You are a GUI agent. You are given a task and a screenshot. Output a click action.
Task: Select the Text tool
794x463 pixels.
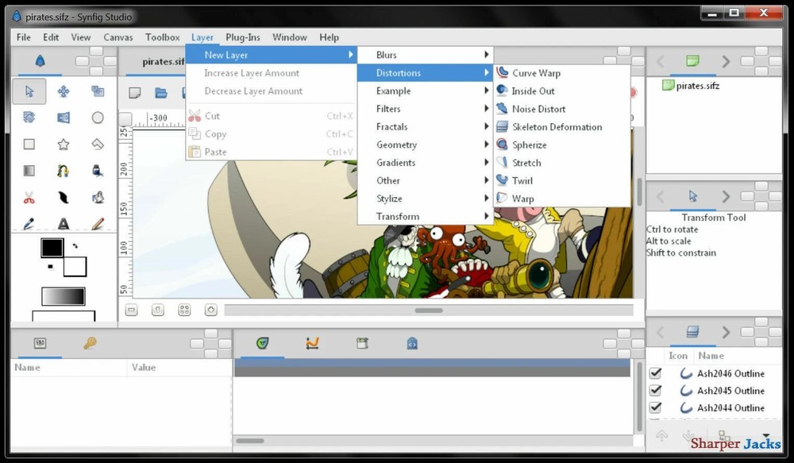tap(64, 223)
